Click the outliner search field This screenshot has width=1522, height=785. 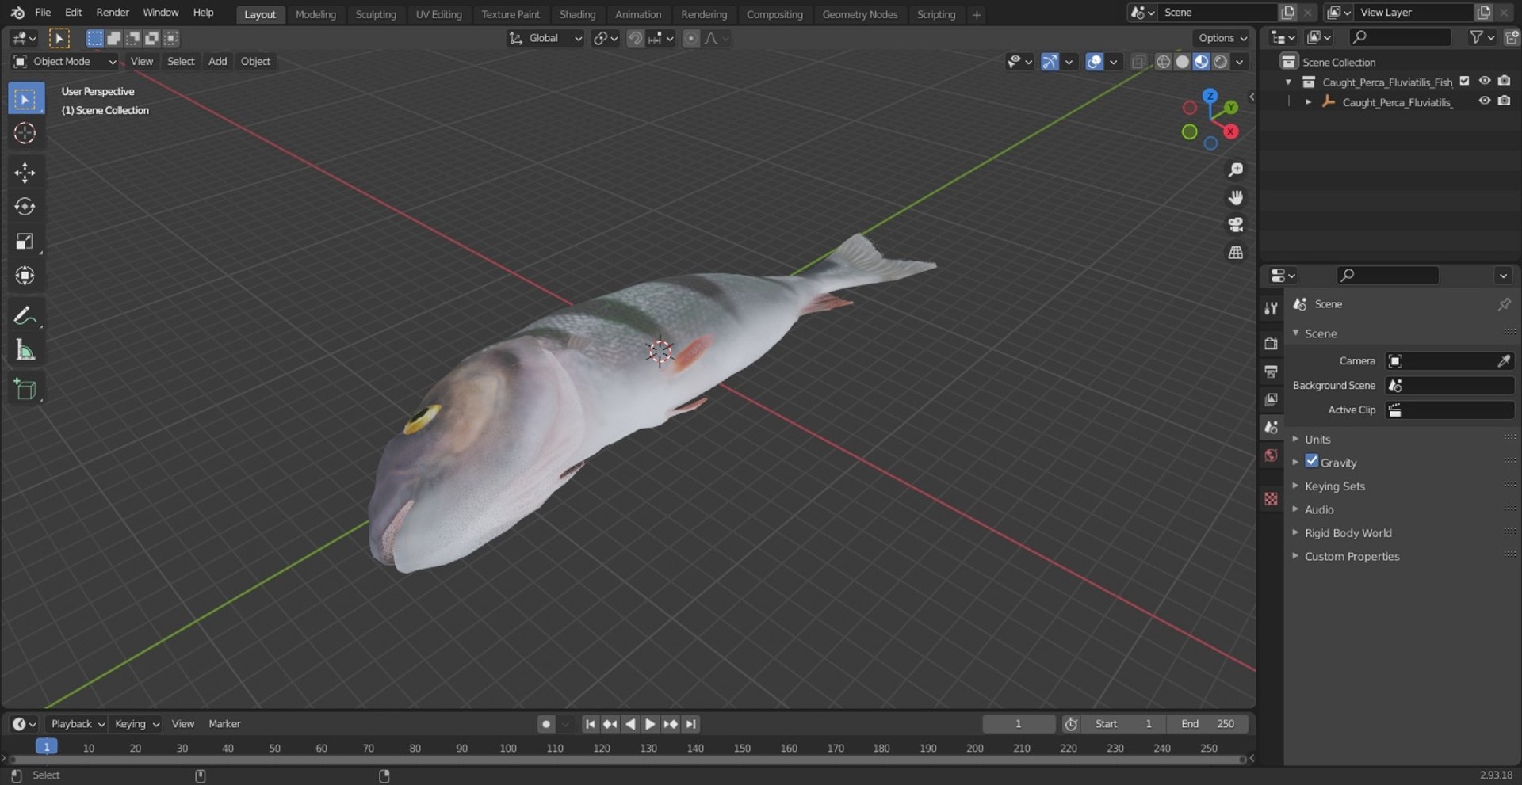(1400, 37)
